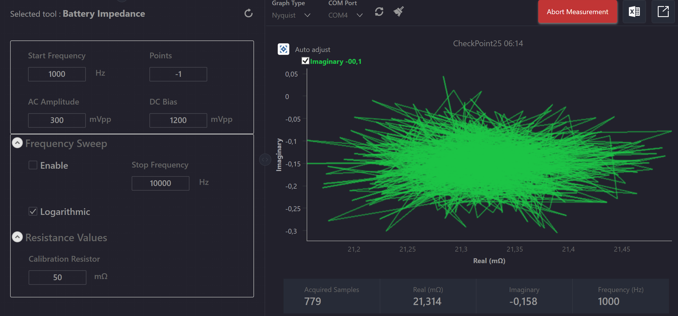Clear the graph with the brush icon

[x=399, y=12]
